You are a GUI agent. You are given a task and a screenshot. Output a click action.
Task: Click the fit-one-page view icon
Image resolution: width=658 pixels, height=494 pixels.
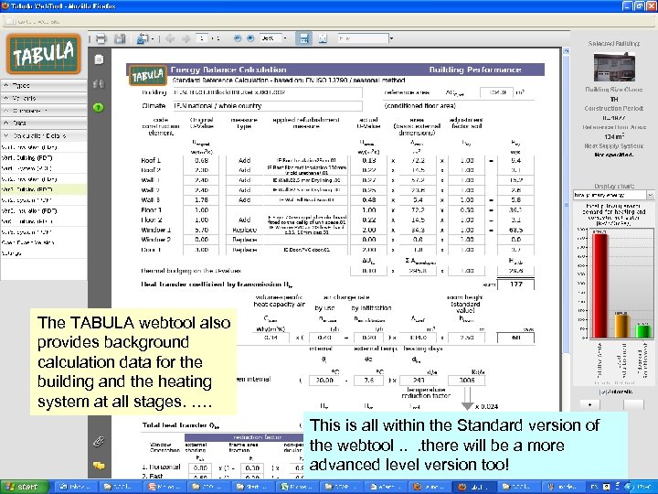click(x=323, y=38)
